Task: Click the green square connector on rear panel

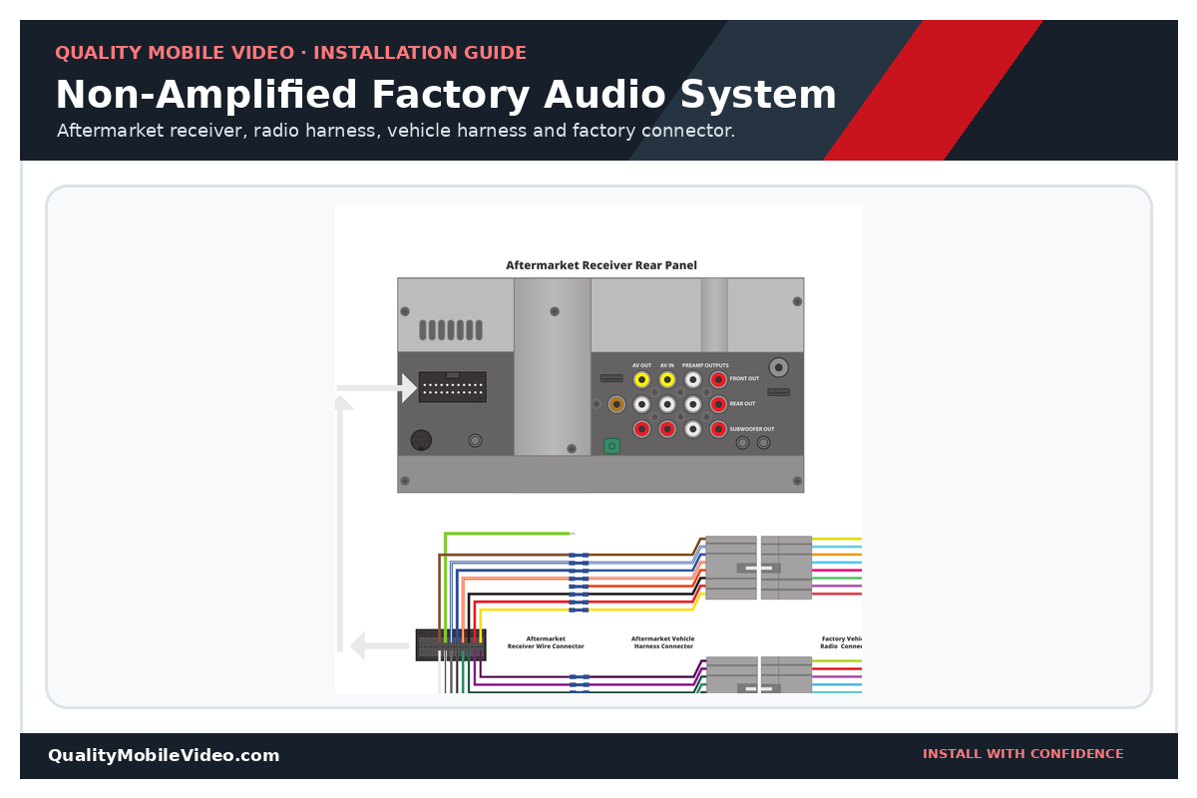Action: pos(611,446)
